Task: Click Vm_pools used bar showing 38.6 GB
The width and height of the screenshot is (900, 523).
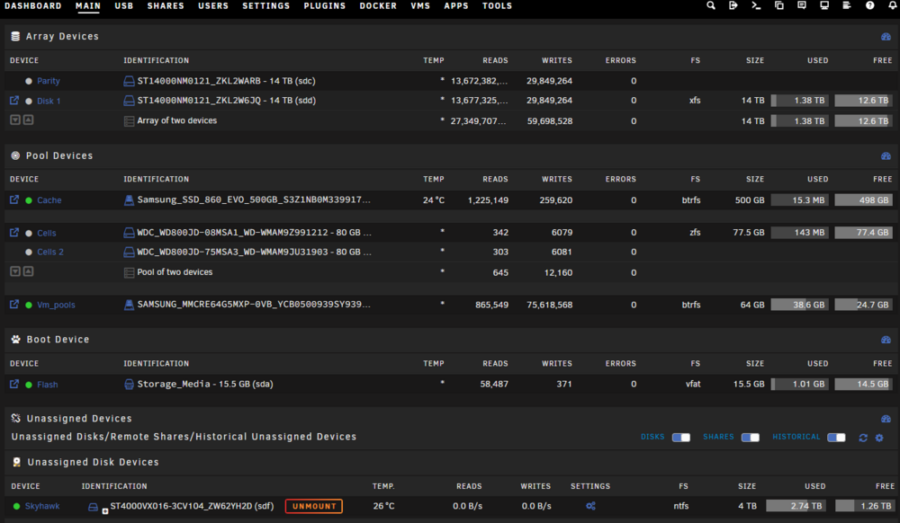Action: tap(799, 305)
